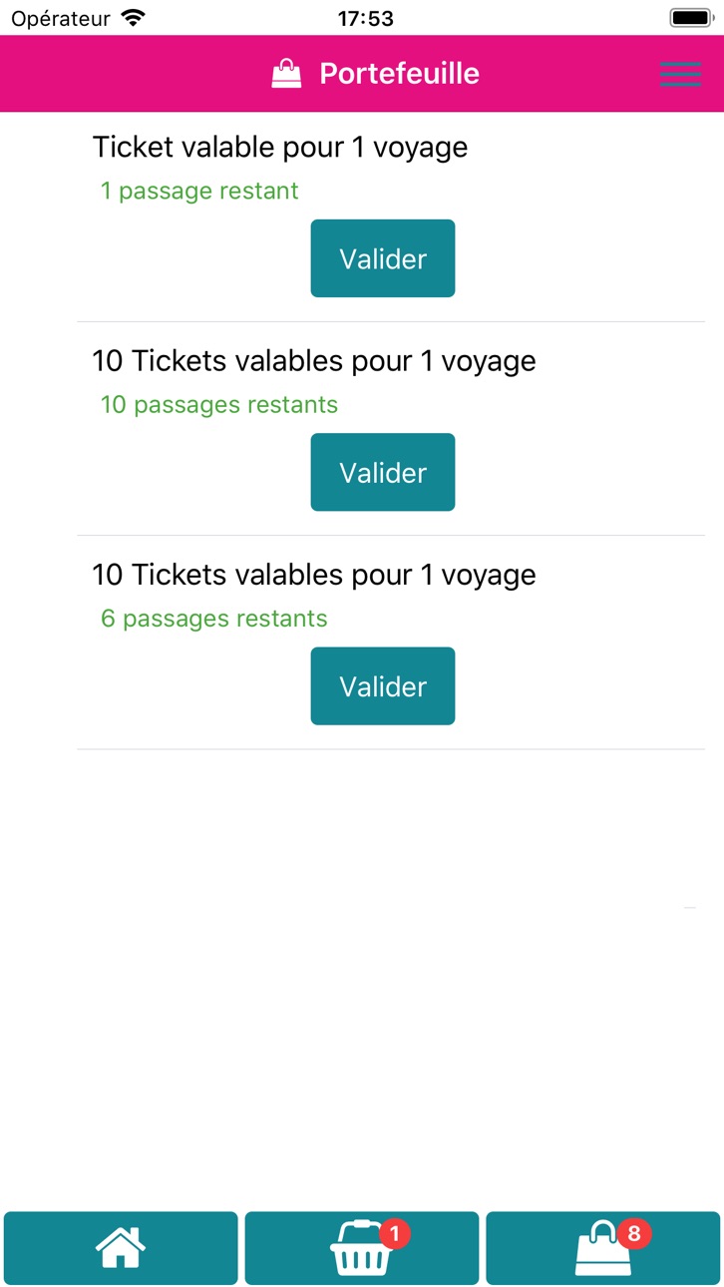
Task: Validate the ticket pack with 6 passages
Action: click(x=383, y=686)
